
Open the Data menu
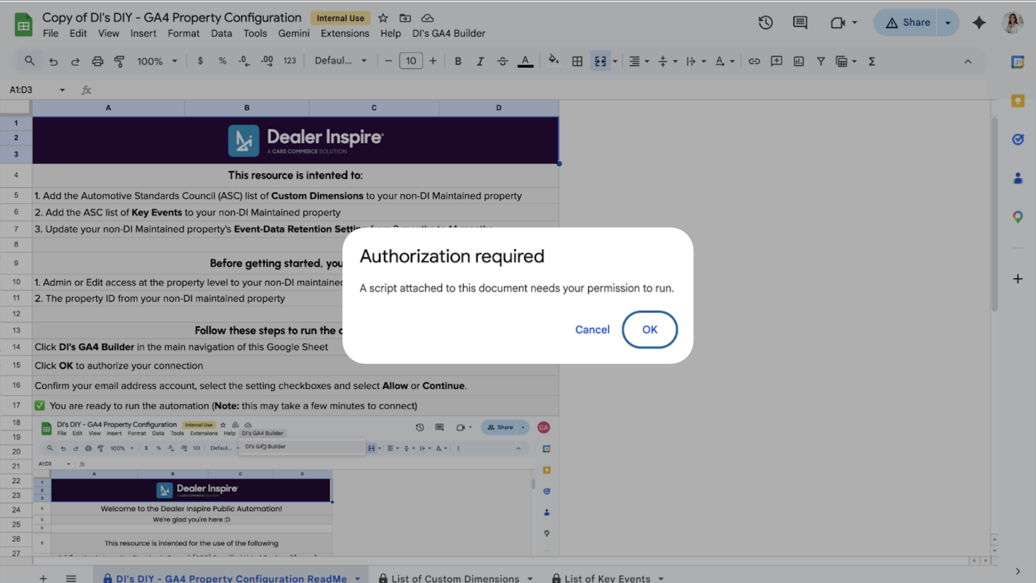point(221,33)
